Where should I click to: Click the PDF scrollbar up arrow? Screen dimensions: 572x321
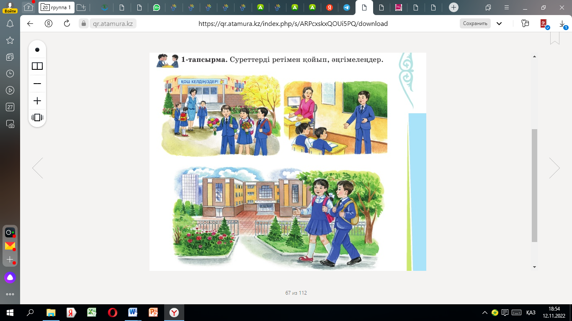(x=534, y=56)
